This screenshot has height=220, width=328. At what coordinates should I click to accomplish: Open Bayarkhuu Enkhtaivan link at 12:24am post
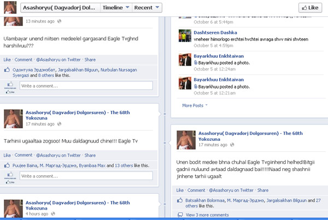click(x=219, y=56)
